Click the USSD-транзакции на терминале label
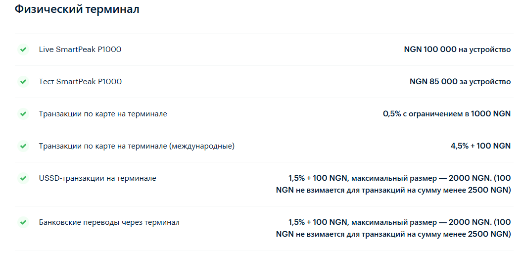This screenshot has height=255, width=522. pos(97,178)
